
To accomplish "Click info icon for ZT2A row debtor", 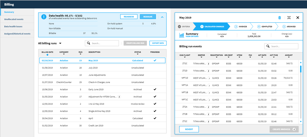I will [208, 107].
